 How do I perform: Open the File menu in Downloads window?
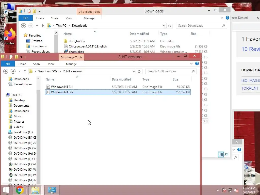[x=26, y=18]
